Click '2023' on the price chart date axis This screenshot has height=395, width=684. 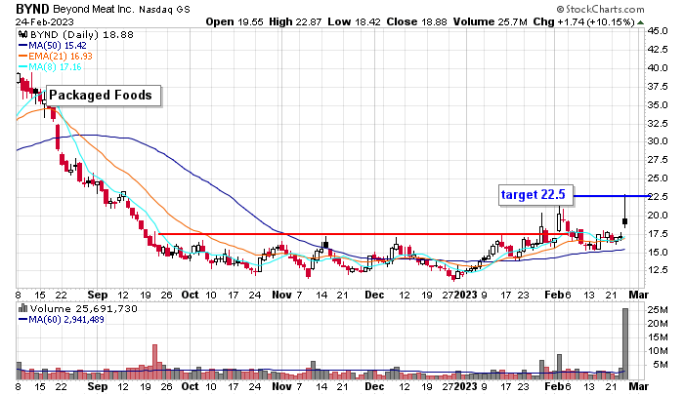[x=465, y=295]
